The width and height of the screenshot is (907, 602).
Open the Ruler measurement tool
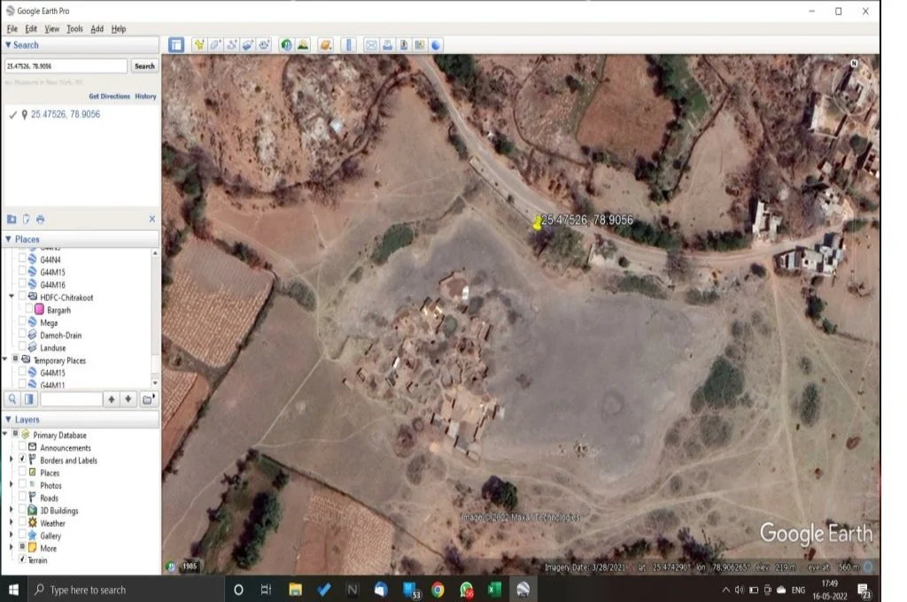346,44
